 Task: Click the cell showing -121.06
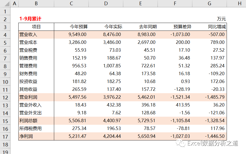click(209, 113)
